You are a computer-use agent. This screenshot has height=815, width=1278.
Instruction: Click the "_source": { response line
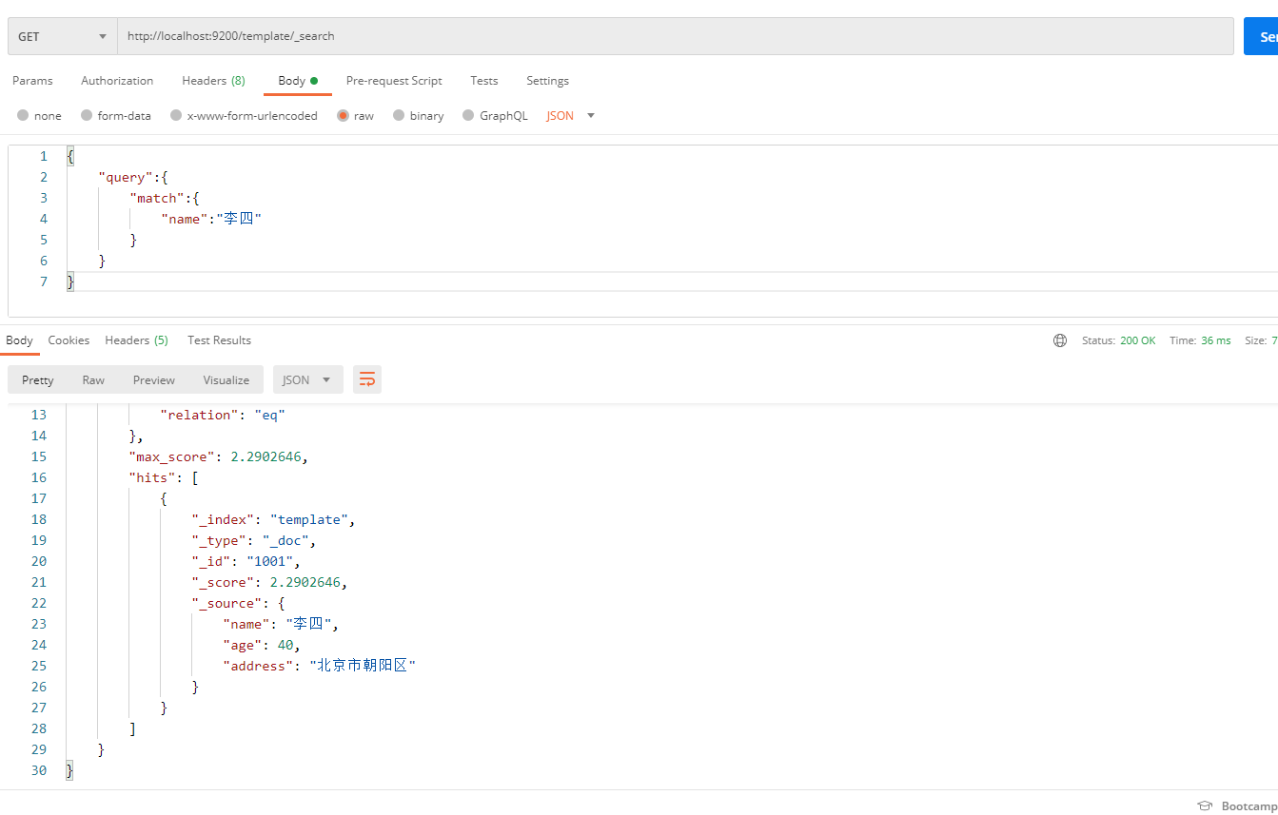click(239, 603)
